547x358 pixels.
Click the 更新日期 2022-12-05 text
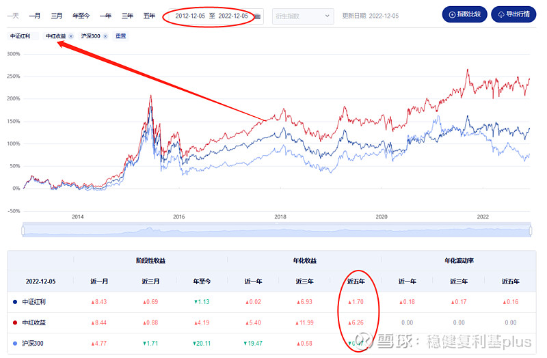[370, 16]
